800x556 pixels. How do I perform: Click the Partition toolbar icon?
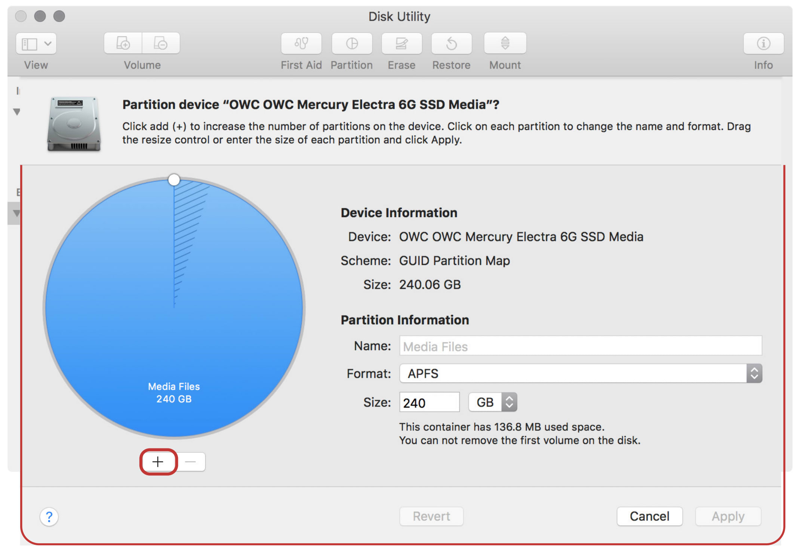click(x=351, y=43)
